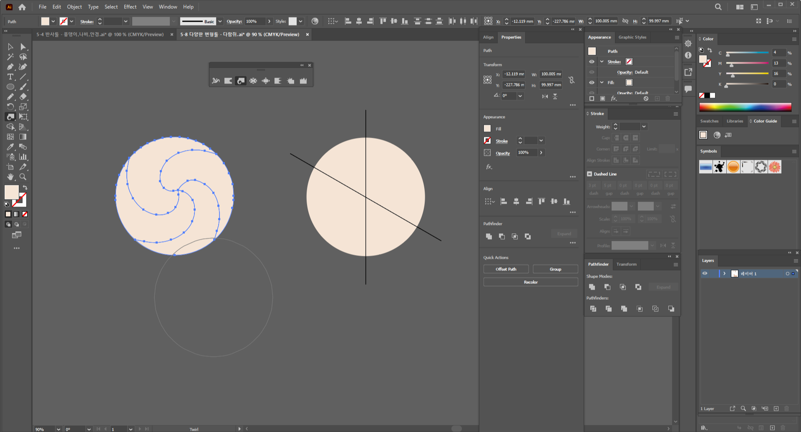Hide layer 레이어 1 with eye icon
801x432 pixels.
(x=705, y=274)
